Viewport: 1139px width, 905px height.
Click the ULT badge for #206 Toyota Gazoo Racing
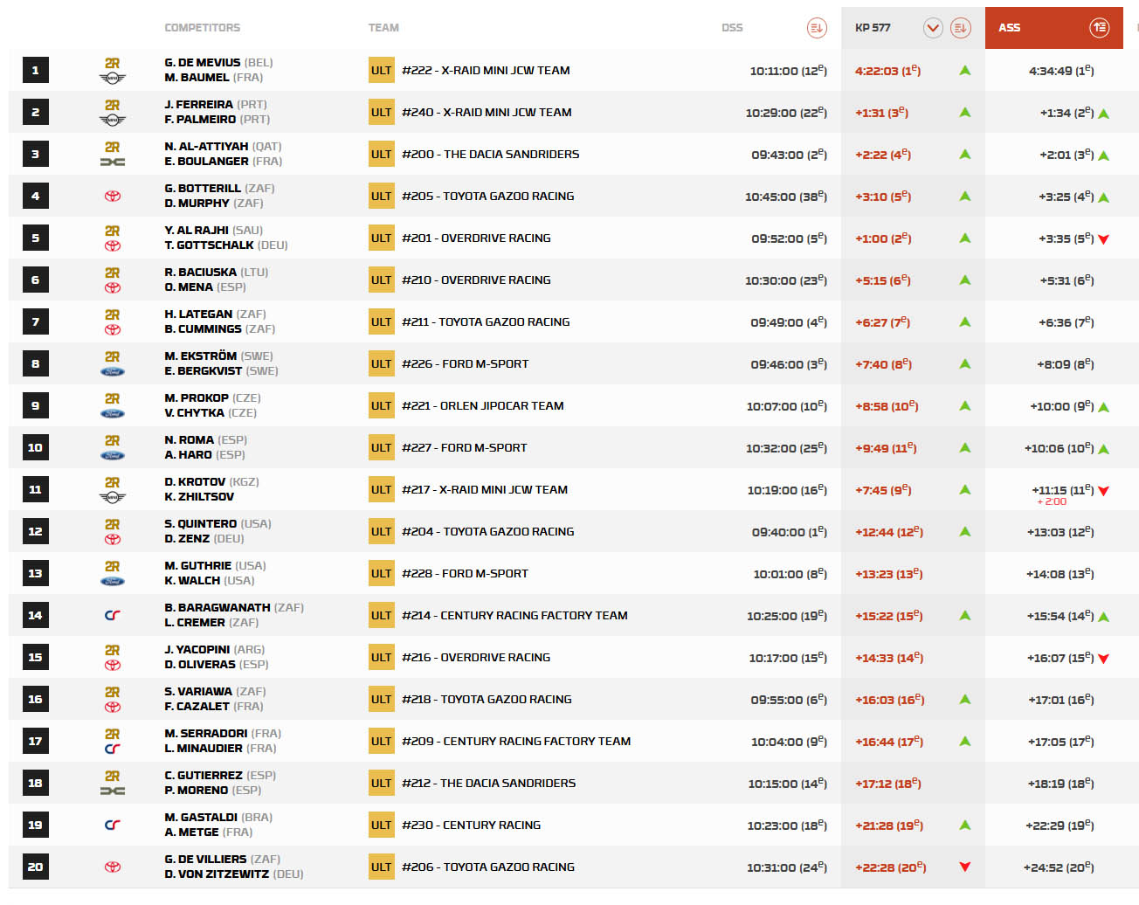(x=382, y=867)
